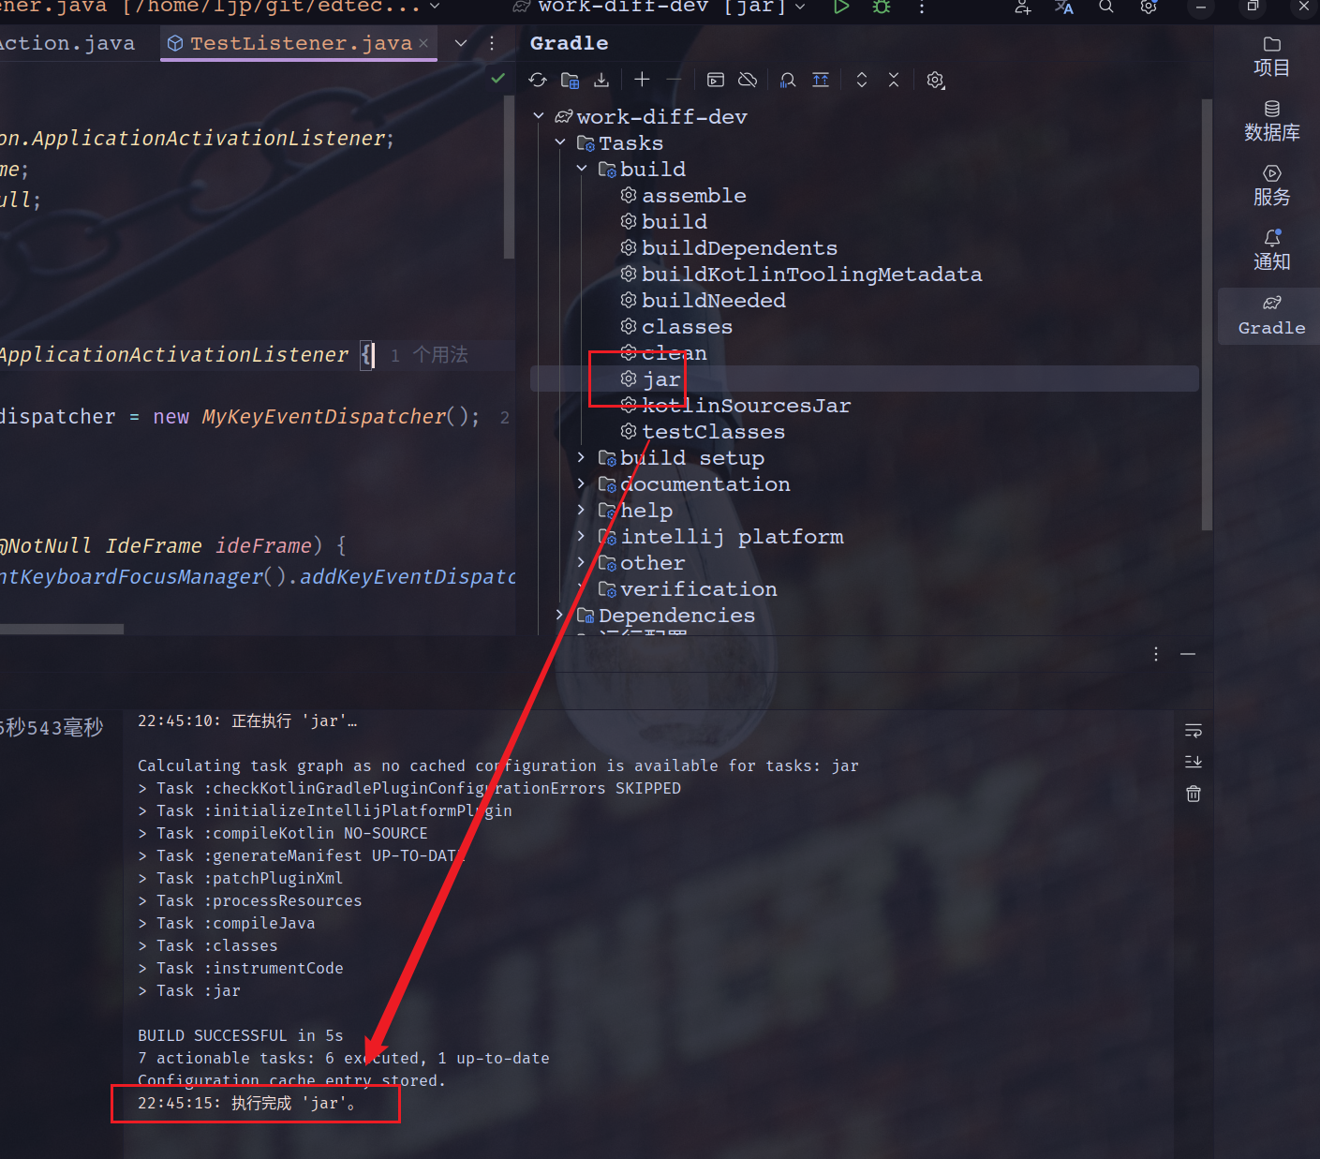Click the Debug bug icon in top bar
The image size is (1320, 1159).
(882, 7)
